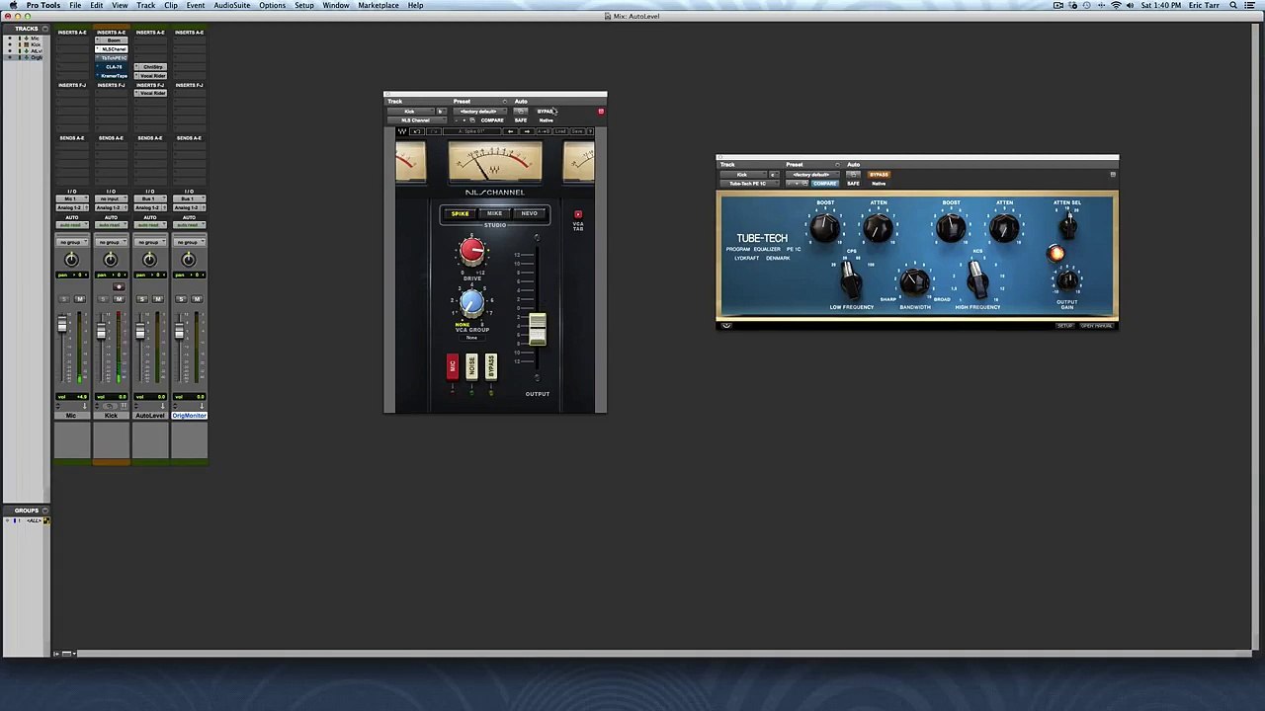Open SETUP in Tube-Tech plugin footer
The width and height of the screenshot is (1265, 711).
pos(1064,325)
